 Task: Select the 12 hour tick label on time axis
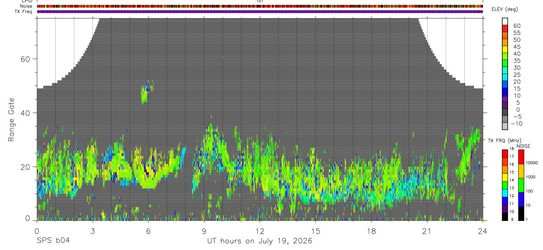click(x=260, y=231)
